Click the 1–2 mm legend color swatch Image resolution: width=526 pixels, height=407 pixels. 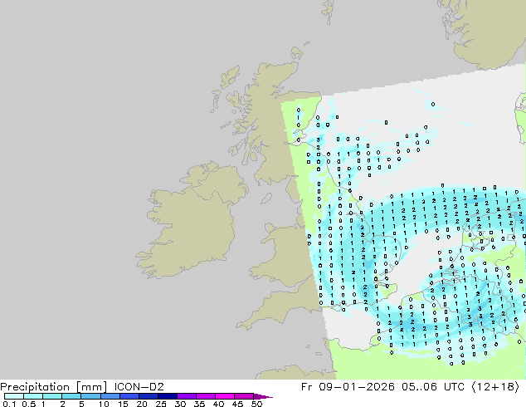click(52, 396)
